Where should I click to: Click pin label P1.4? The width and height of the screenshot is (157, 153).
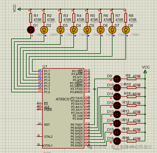[47, 80]
